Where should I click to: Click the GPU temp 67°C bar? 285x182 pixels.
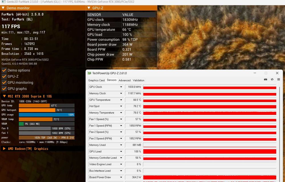(x=47, y=105)
